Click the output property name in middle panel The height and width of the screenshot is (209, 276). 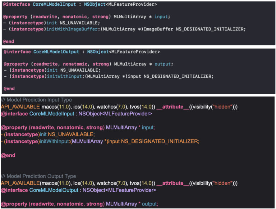pos(163,64)
